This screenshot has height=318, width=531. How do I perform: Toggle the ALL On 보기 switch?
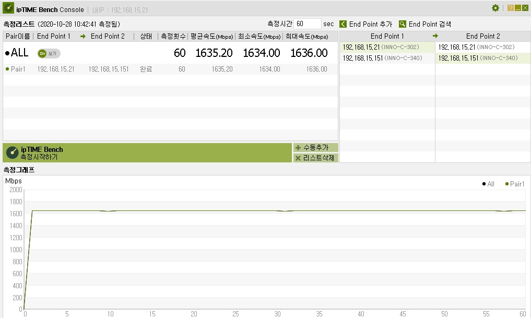(49, 53)
